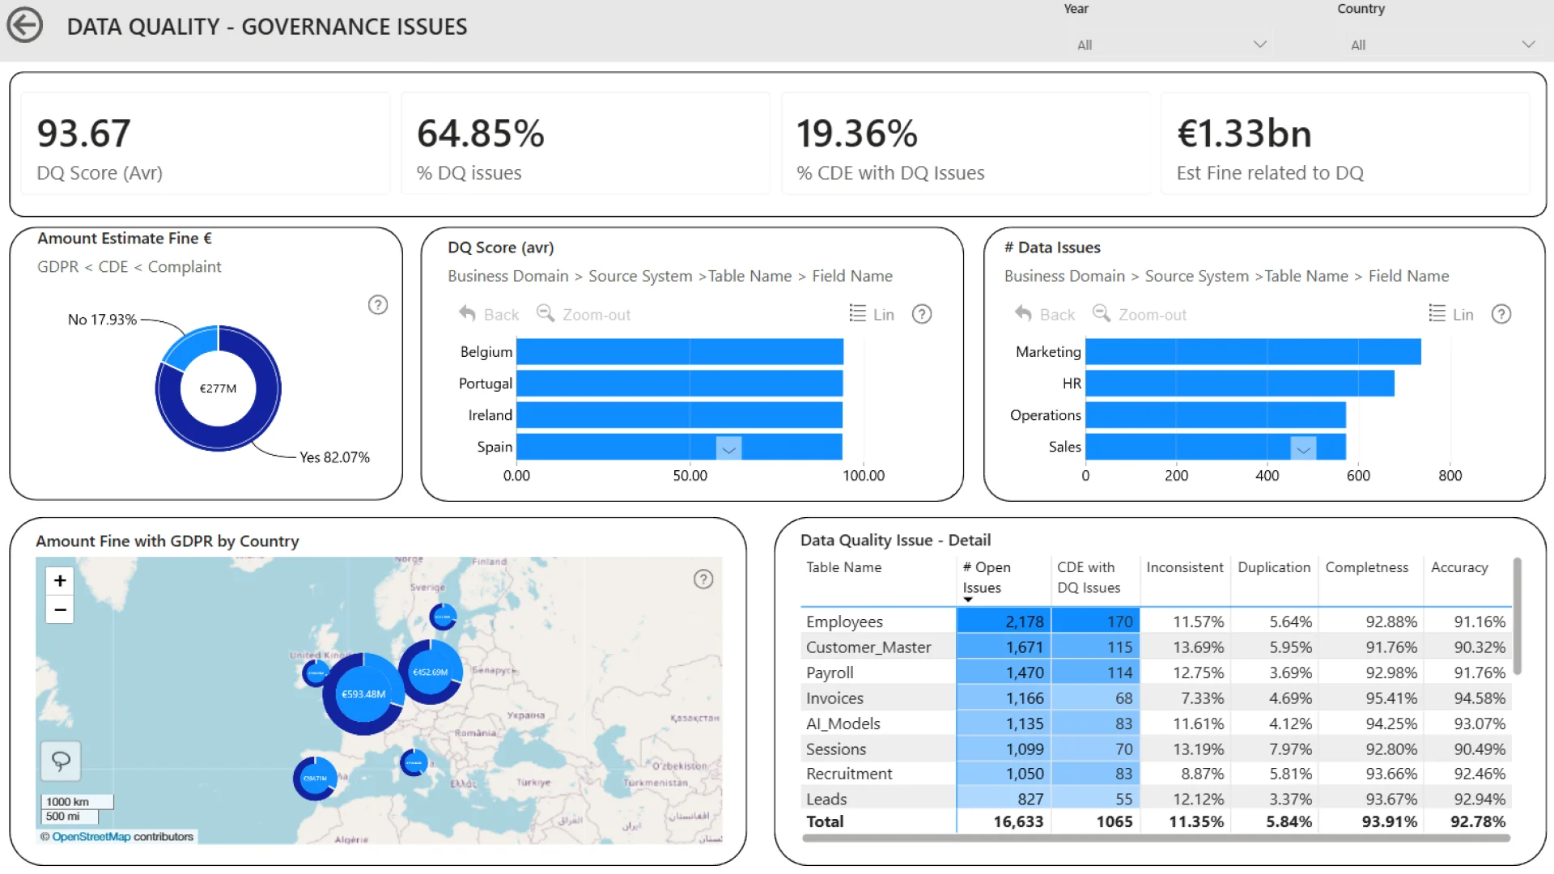
Task: Click the back arrow icon in header
Action: point(25,25)
